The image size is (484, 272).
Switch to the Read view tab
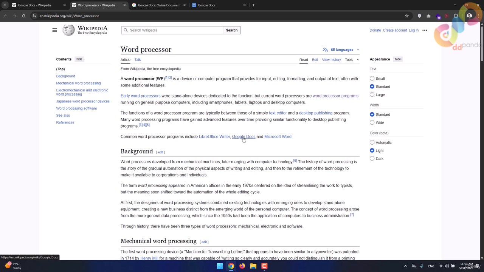click(x=304, y=60)
